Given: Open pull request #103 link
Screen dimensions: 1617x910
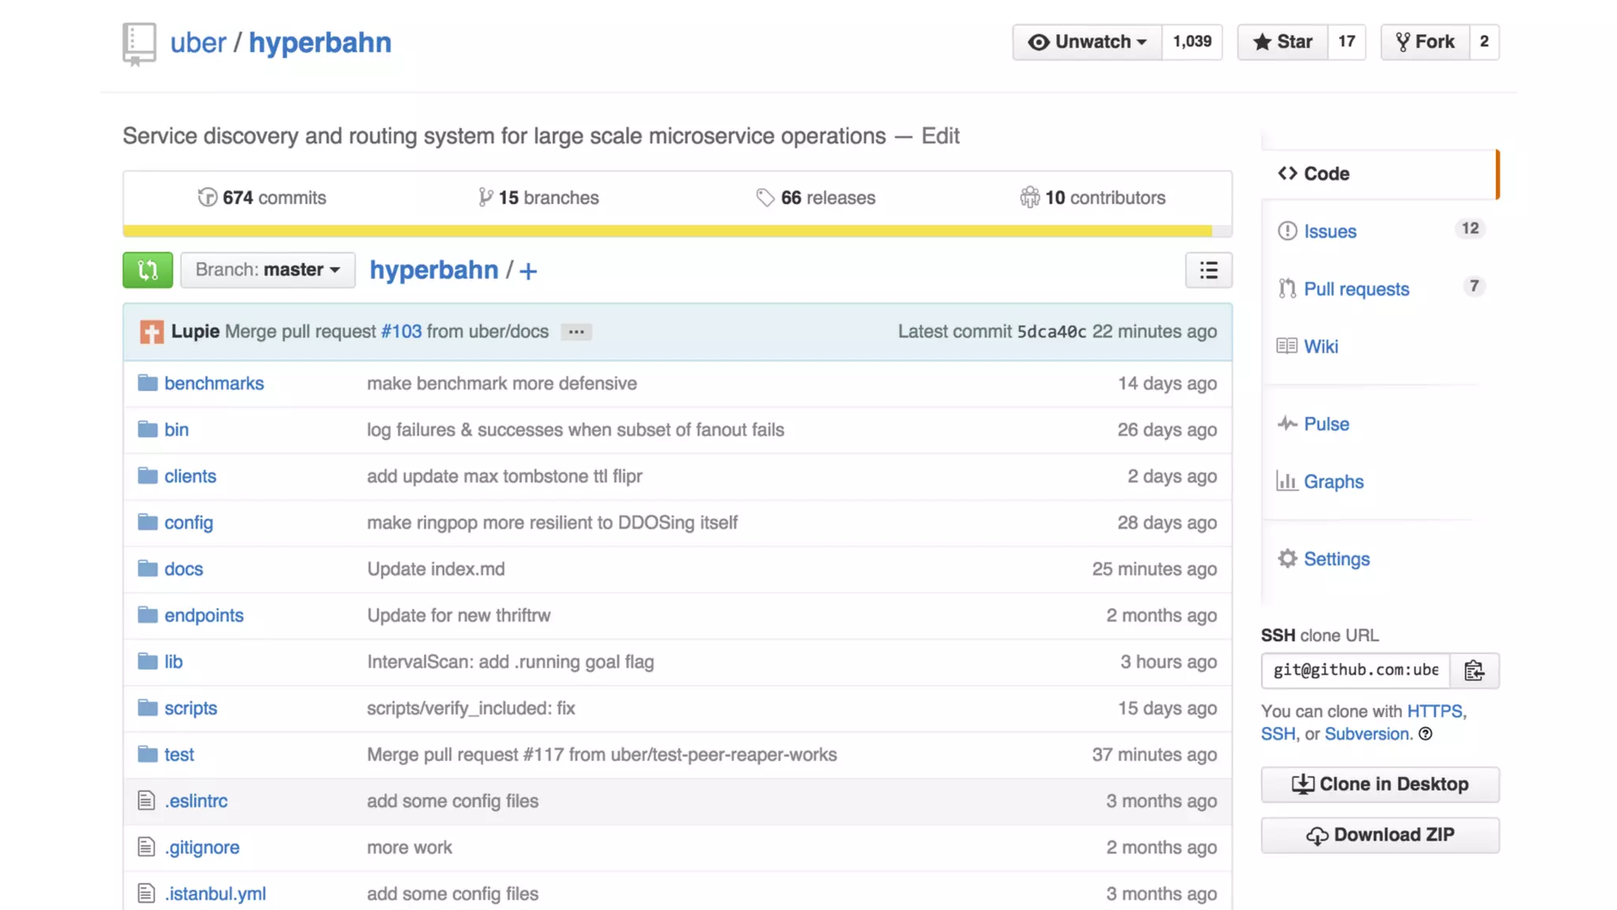Looking at the screenshot, I should (401, 332).
